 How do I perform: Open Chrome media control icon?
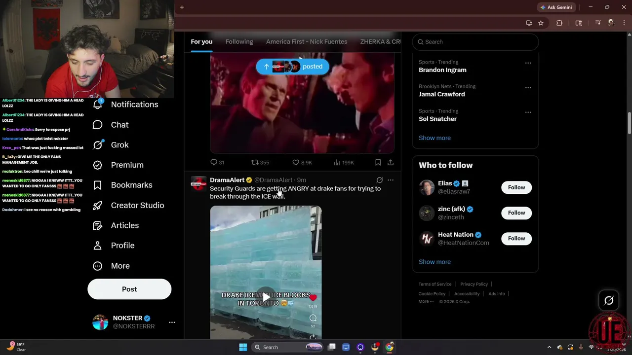click(598, 23)
